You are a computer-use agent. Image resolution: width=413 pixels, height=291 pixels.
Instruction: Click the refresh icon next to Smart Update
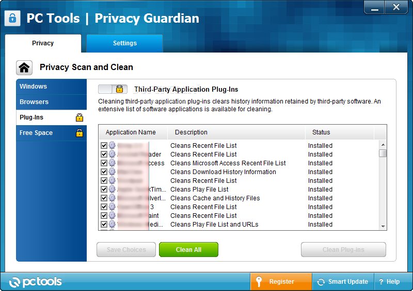click(x=321, y=282)
